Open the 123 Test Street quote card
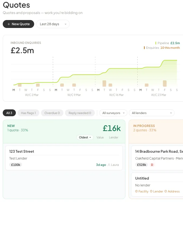Viewport: 183px width, 227px height. click(x=64, y=158)
